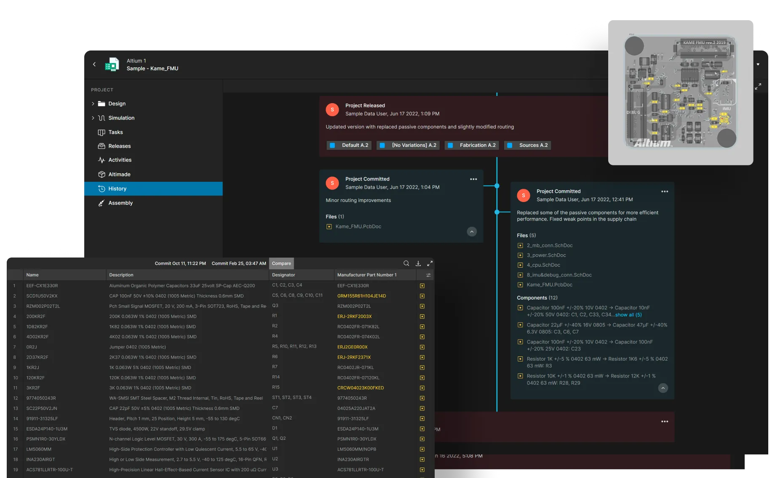775x478 pixels.
Task: Click the Altium project file icon
Action: (x=112, y=64)
